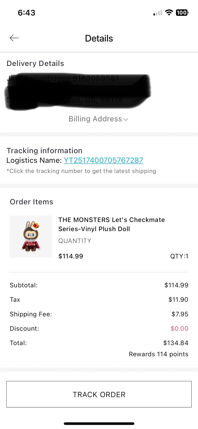Image resolution: width=198 pixels, height=429 pixels.
Task: Tap the Order Items heading
Action: pyautogui.click(x=32, y=202)
